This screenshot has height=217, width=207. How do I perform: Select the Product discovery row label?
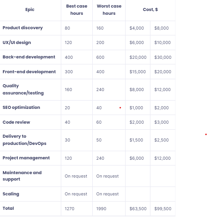[x=22, y=28]
